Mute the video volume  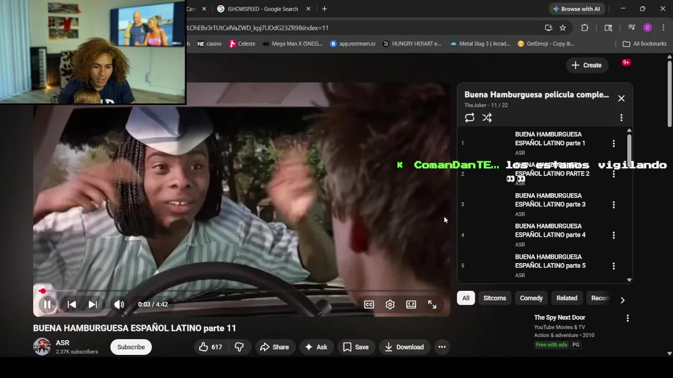[x=119, y=304]
